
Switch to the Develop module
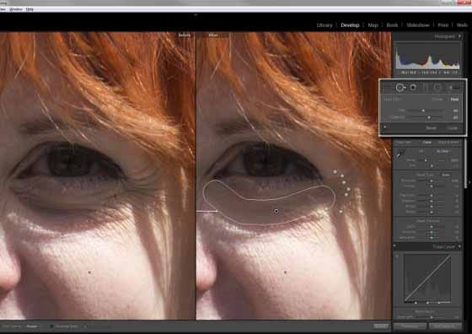350,25
